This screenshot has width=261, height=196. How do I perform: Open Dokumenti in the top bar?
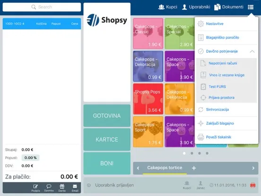pyautogui.click(x=229, y=7)
